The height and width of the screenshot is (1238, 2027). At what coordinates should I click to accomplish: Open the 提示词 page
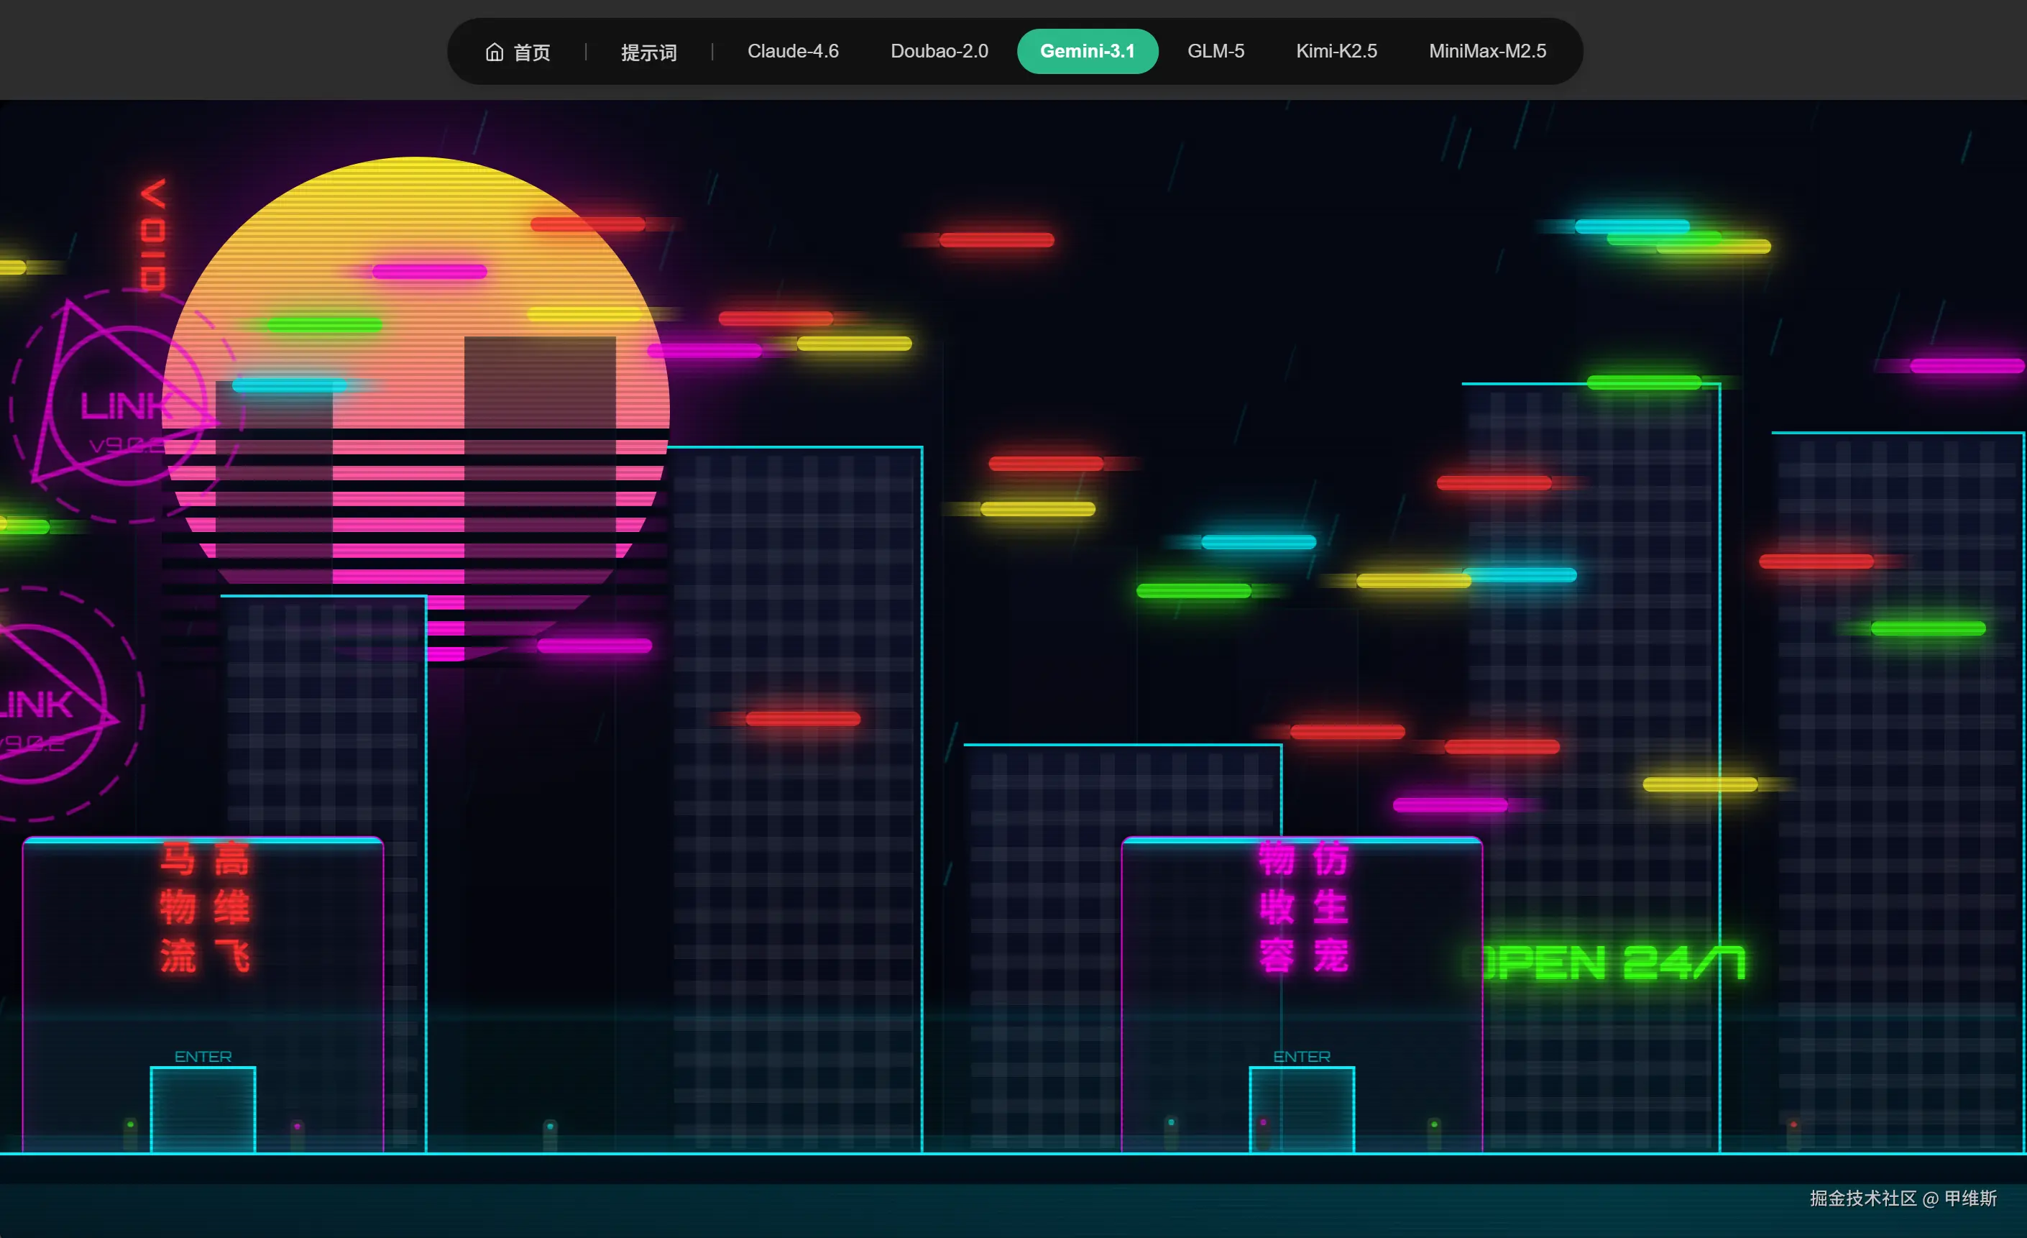point(648,52)
